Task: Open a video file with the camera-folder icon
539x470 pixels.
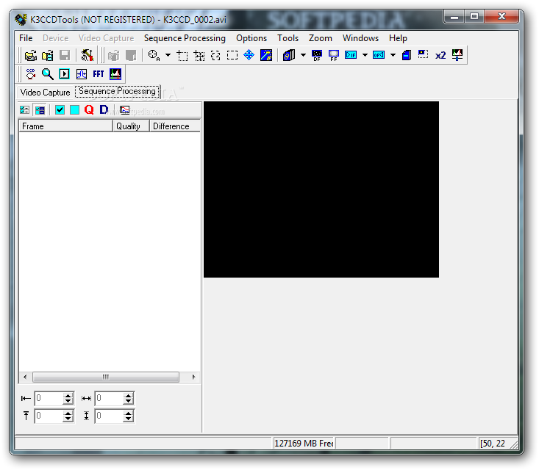Action: [x=31, y=55]
